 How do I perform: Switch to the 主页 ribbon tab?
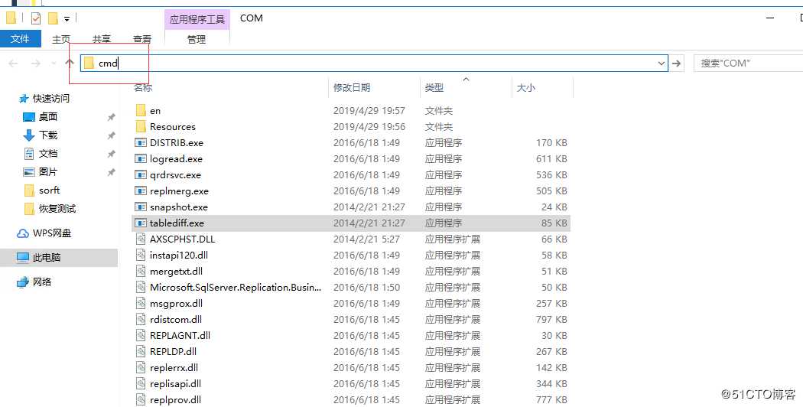pos(61,39)
